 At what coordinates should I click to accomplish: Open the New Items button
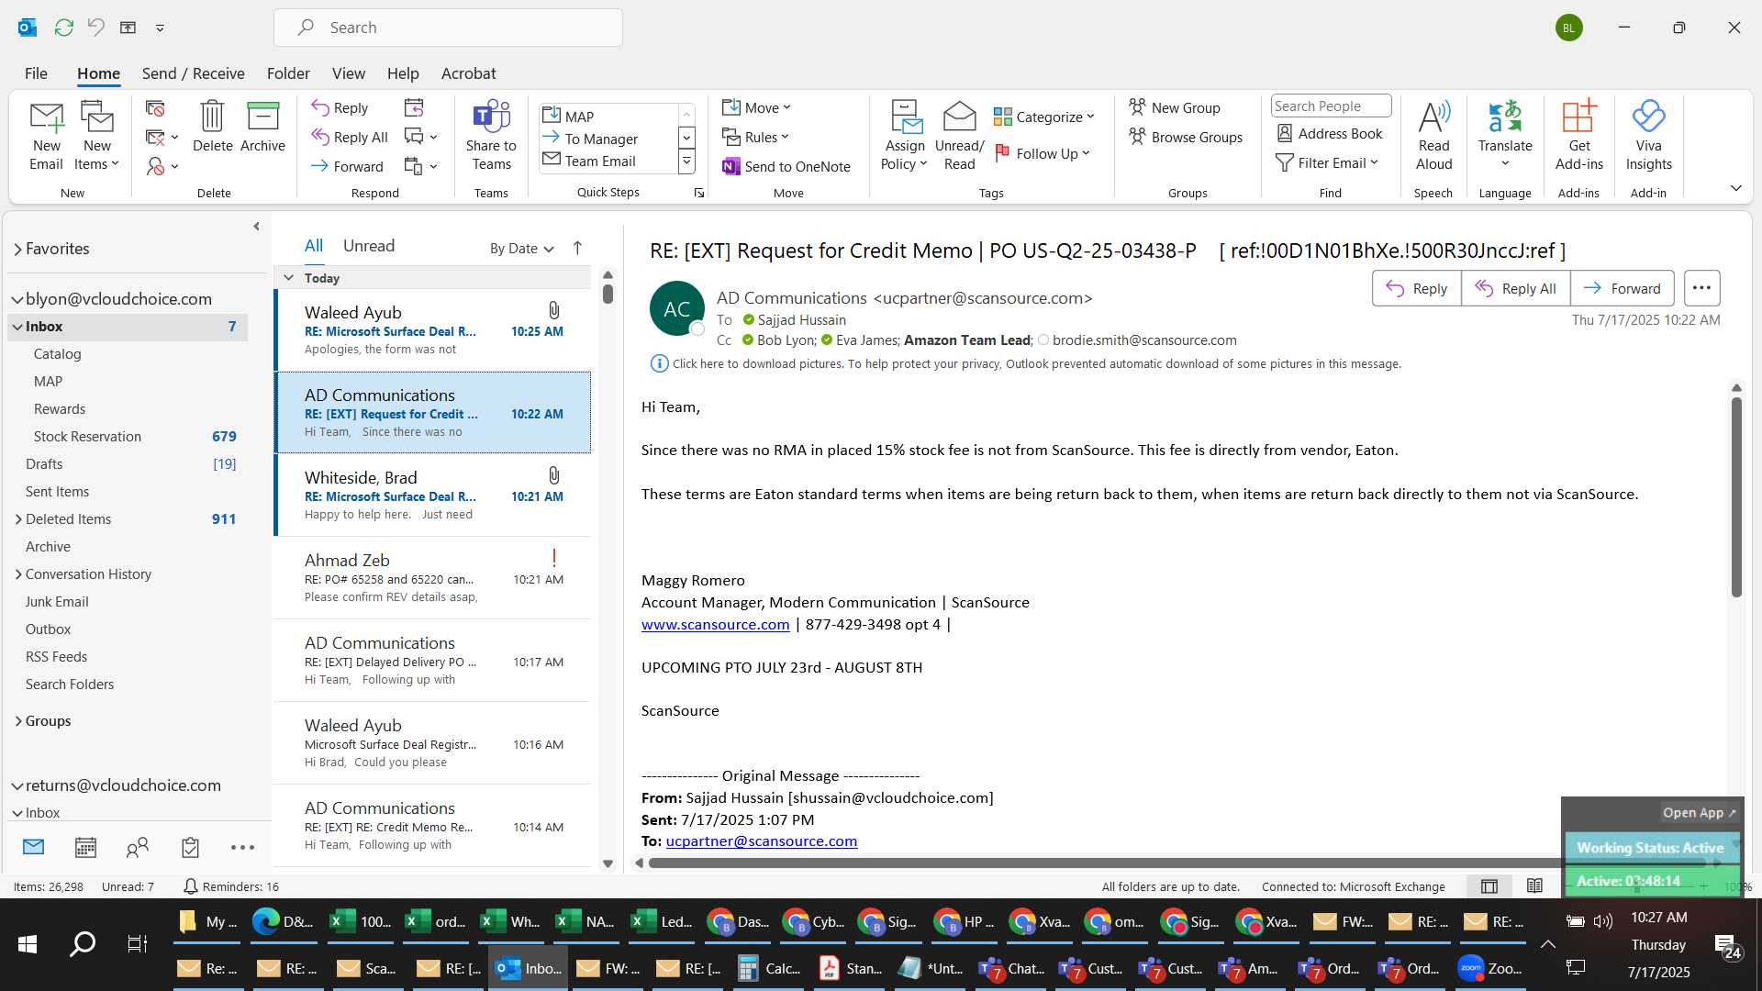[96, 136]
